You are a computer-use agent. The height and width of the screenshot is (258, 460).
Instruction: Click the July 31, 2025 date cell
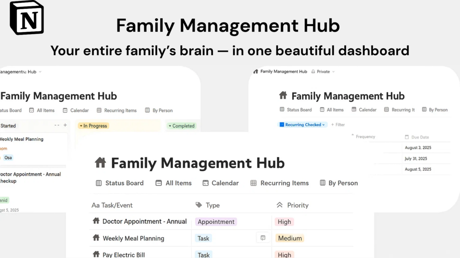click(x=416, y=158)
